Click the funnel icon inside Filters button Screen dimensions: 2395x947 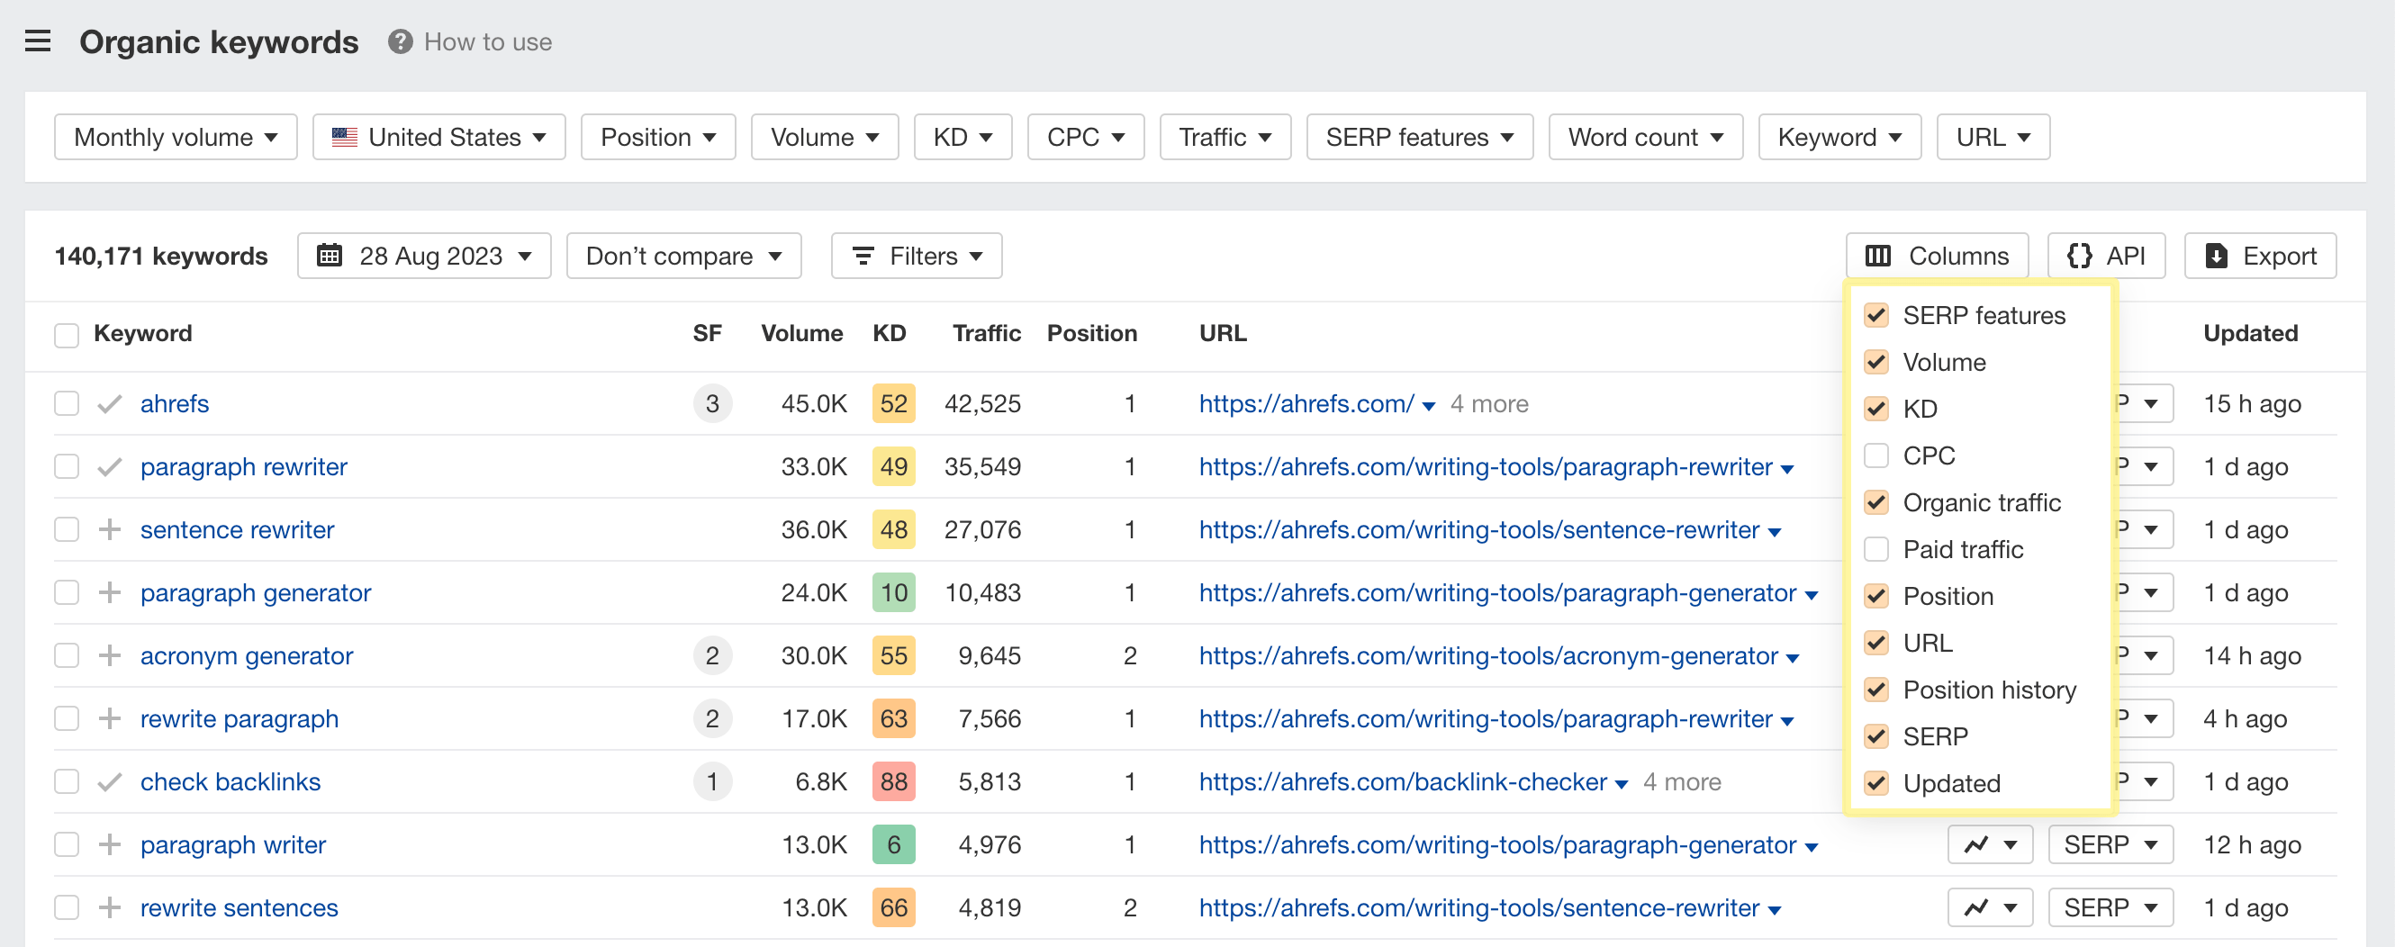[x=863, y=256]
